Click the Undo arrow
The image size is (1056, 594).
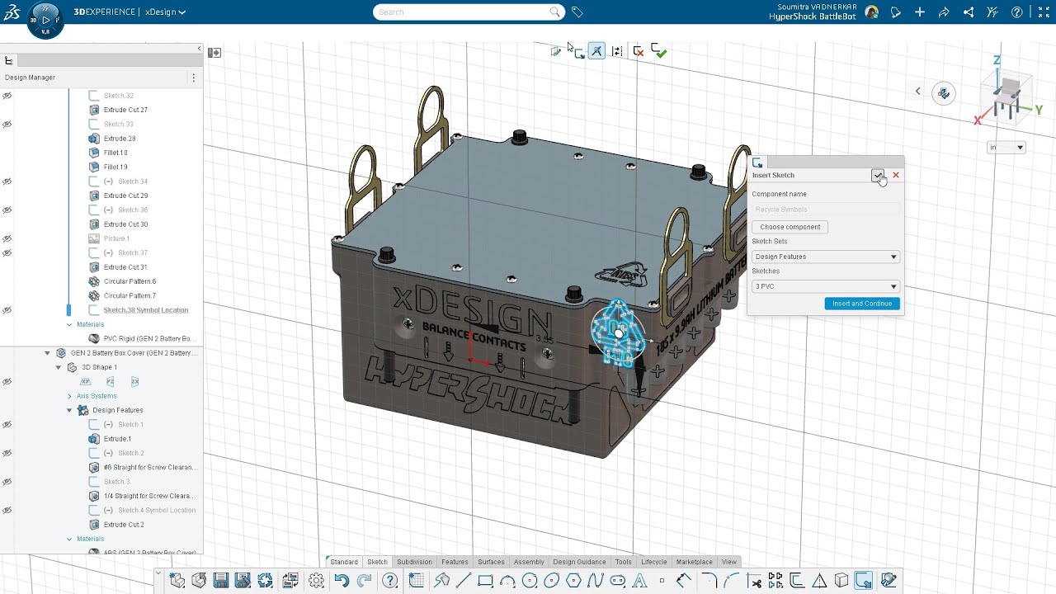point(342,581)
